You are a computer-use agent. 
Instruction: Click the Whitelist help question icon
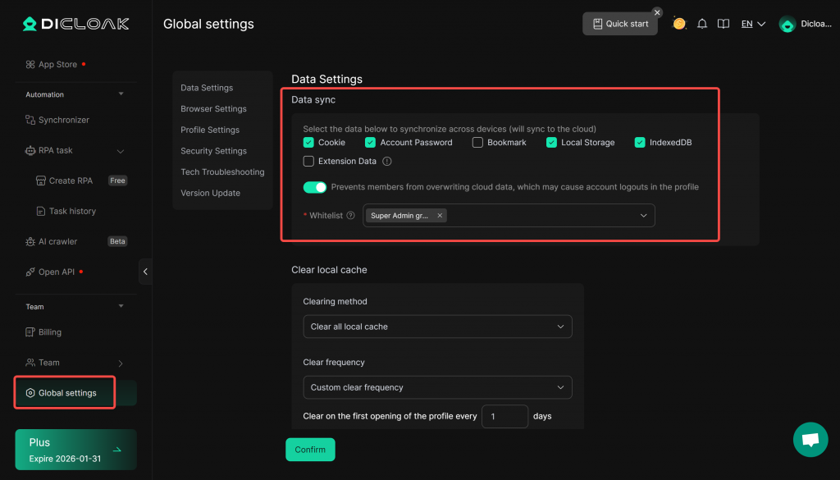click(351, 216)
